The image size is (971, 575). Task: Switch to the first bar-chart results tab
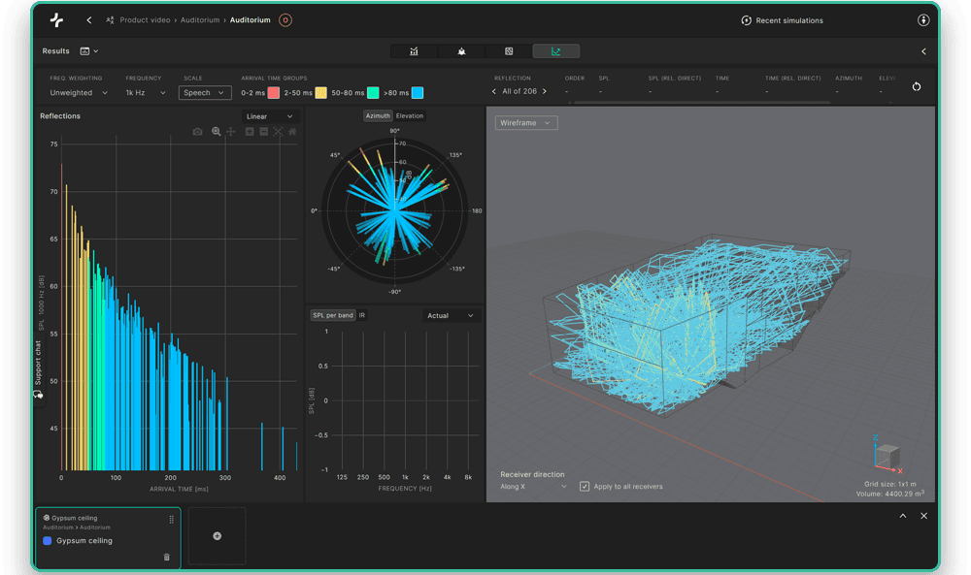415,51
